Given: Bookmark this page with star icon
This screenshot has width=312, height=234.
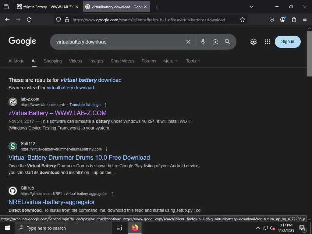Looking at the screenshot, I should (242, 19).
